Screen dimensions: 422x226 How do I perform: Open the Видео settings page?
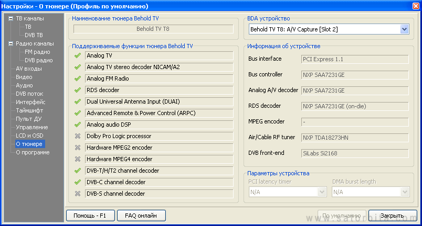point(24,77)
